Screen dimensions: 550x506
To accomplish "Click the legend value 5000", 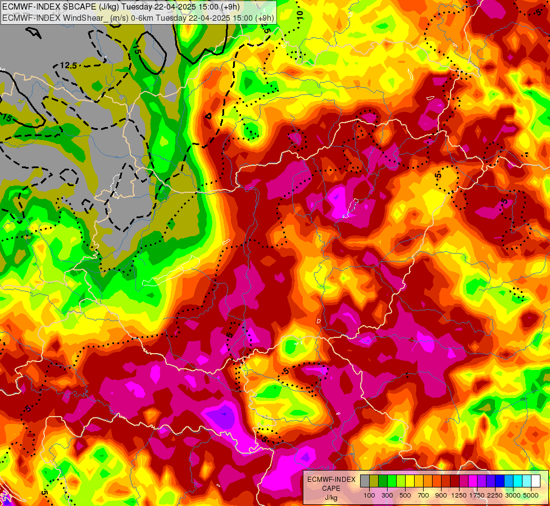I will click(x=531, y=495).
